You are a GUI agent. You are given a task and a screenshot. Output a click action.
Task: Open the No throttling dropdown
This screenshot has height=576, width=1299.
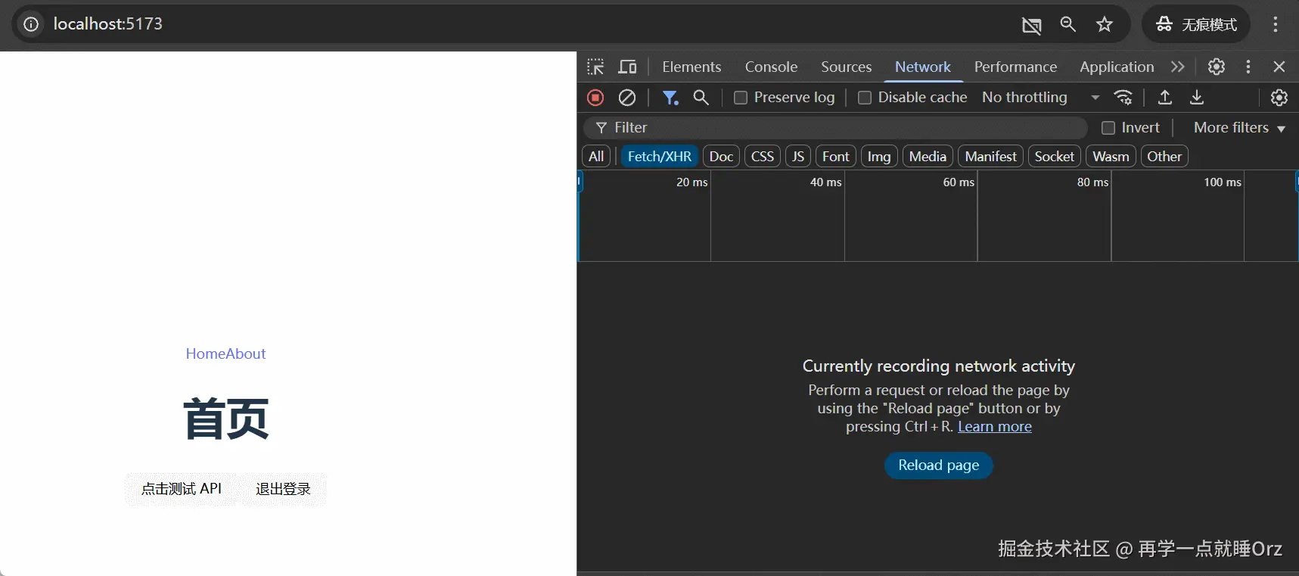point(1041,98)
